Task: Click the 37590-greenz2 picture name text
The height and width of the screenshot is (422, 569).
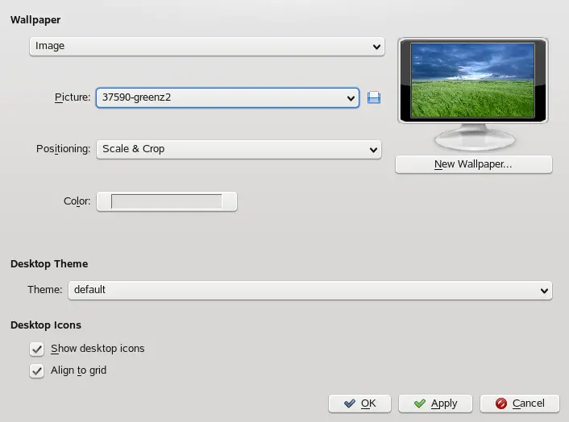Action: pos(137,98)
